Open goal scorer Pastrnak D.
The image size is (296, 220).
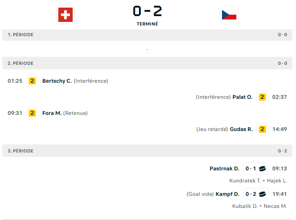224,169
